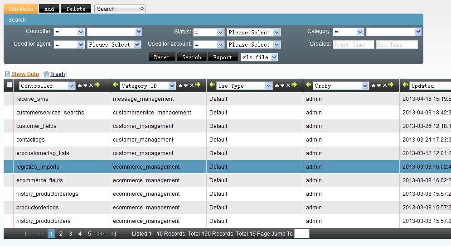The height and width of the screenshot is (246, 451).
Task: Move Category ID column left with green arrow
Action: point(116,85)
